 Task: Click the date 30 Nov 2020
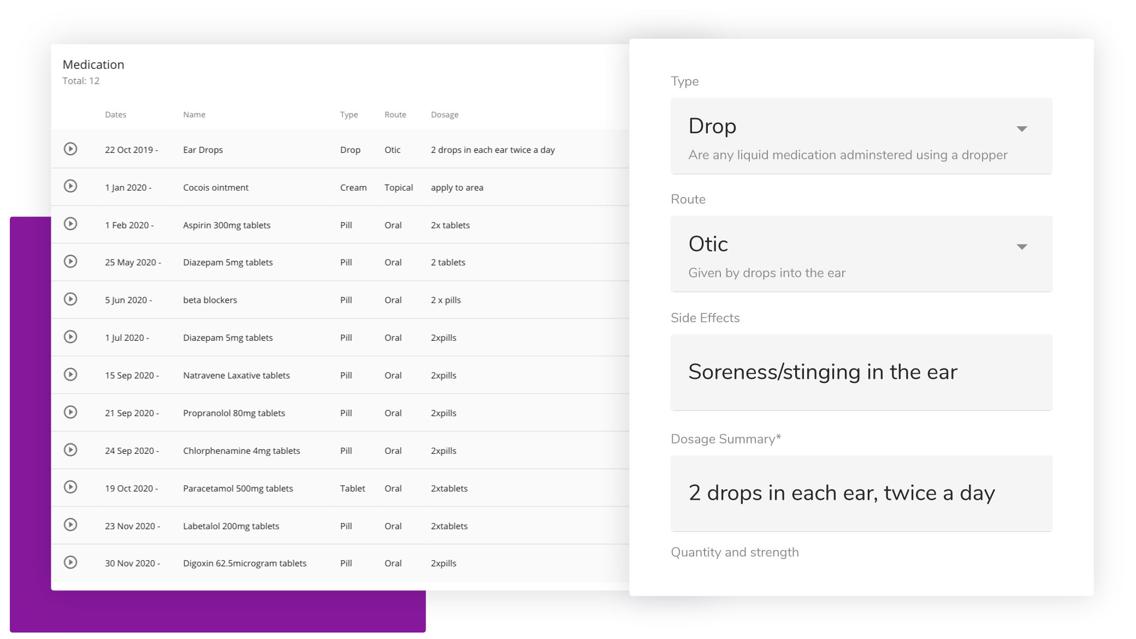click(132, 563)
